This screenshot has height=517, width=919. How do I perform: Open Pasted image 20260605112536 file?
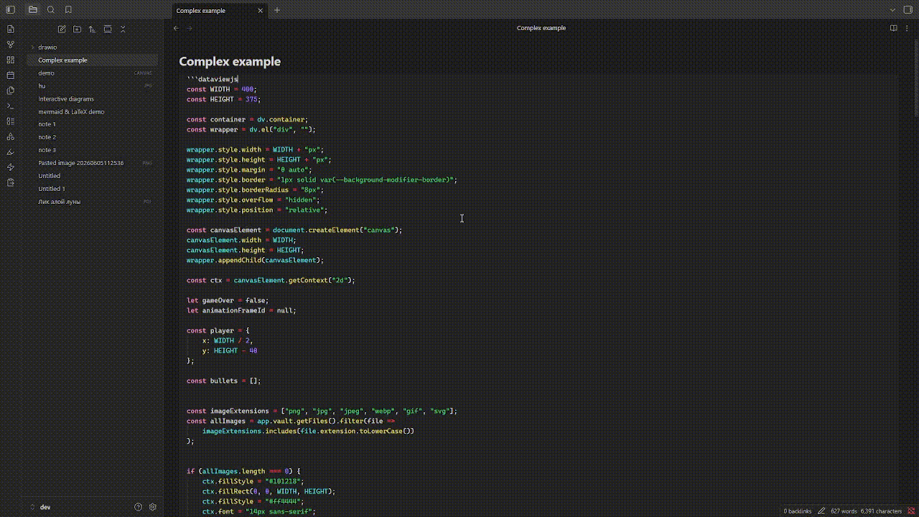tap(92, 163)
